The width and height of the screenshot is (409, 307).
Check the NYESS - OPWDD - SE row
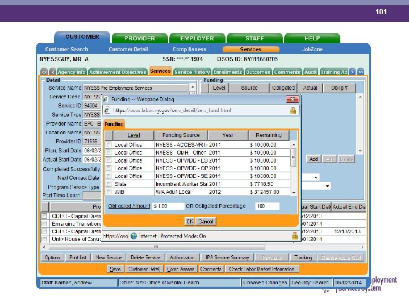click(108, 176)
